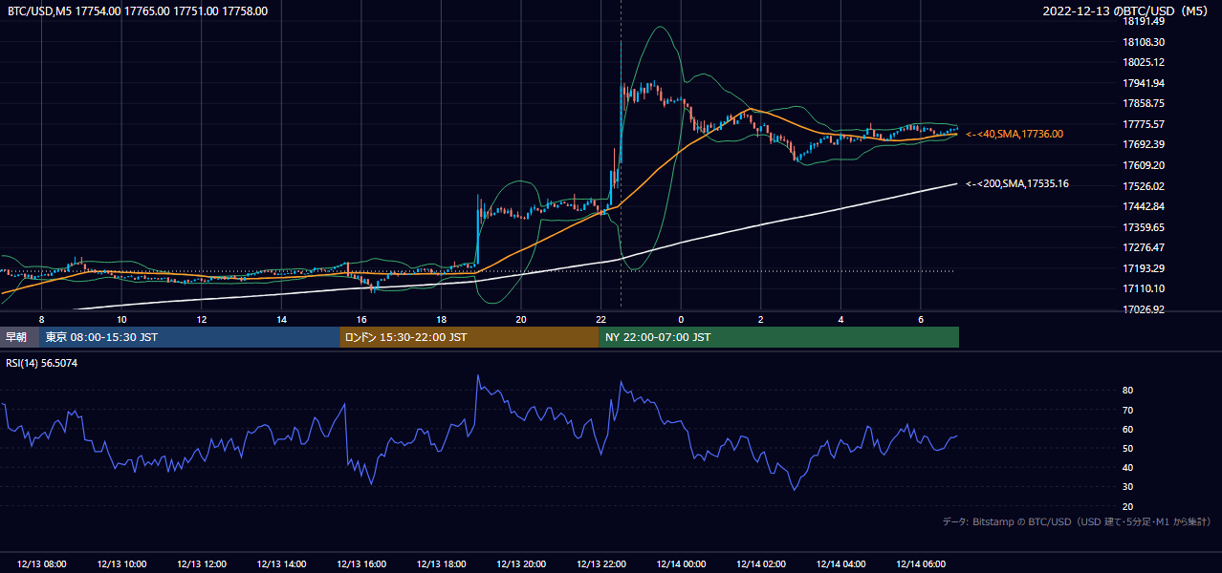Click the Bitstamp data source note
The width and height of the screenshot is (1222, 573).
pyautogui.click(x=1077, y=521)
